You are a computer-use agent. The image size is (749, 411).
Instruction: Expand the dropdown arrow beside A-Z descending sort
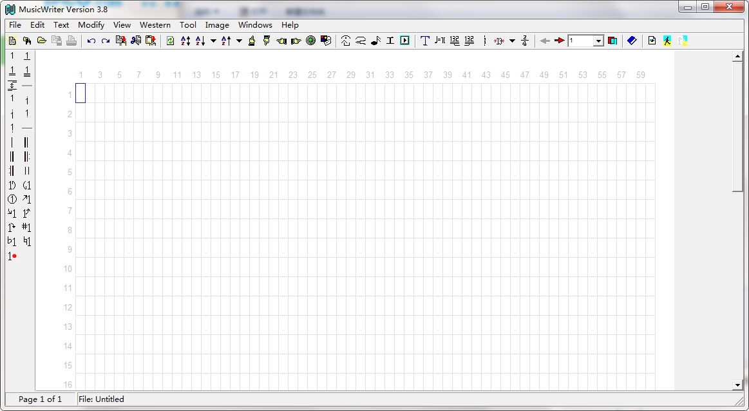[x=213, y=41]
